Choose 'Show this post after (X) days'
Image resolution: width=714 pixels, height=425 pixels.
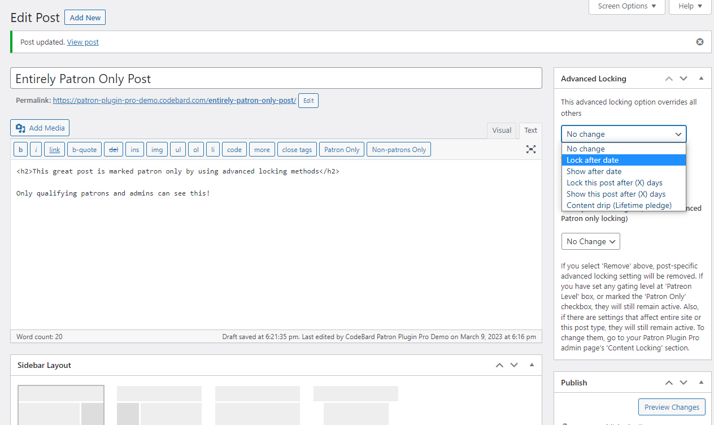pyautogui.click(x=624, y=194)
